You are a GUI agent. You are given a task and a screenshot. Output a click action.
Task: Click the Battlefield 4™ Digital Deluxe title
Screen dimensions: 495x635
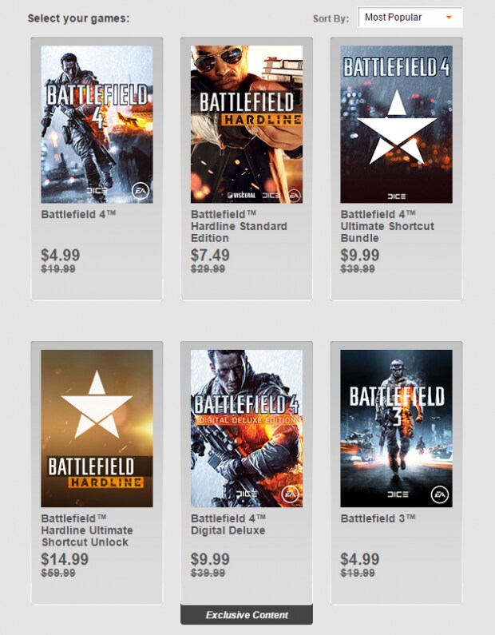228,525
